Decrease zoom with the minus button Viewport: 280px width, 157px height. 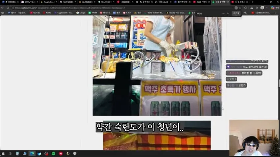[x=223, y=13]
